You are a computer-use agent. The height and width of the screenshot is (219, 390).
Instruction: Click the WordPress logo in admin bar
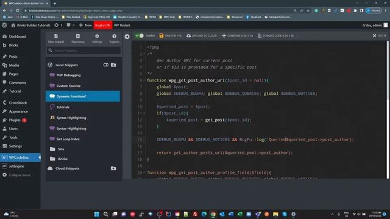coord(4,25)
